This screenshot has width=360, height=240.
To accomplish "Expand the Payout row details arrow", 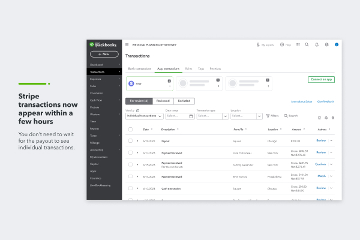I will point(137,141).
